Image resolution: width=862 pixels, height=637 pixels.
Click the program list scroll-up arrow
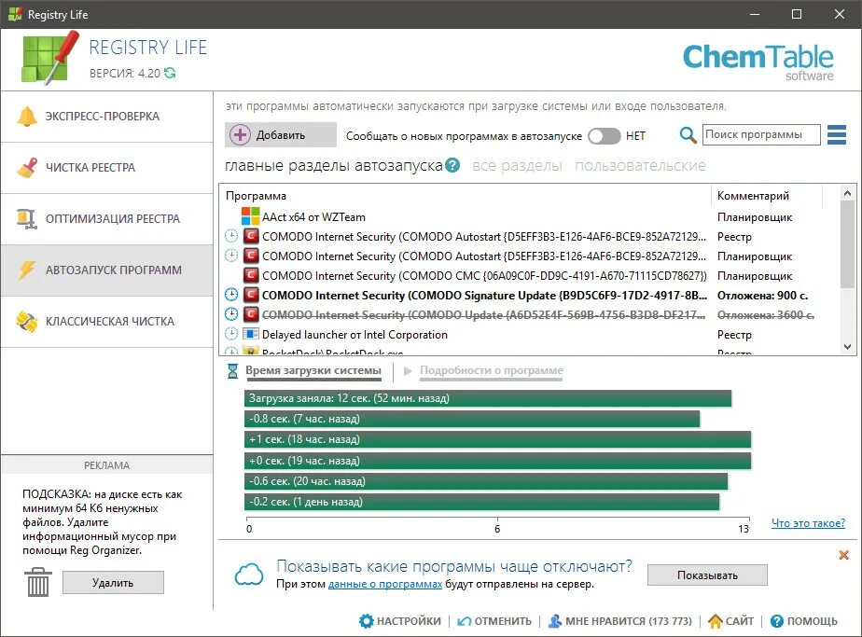click(x=847, y=193)
